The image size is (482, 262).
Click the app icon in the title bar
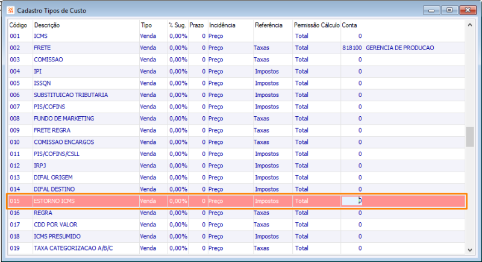coord(11,10)
